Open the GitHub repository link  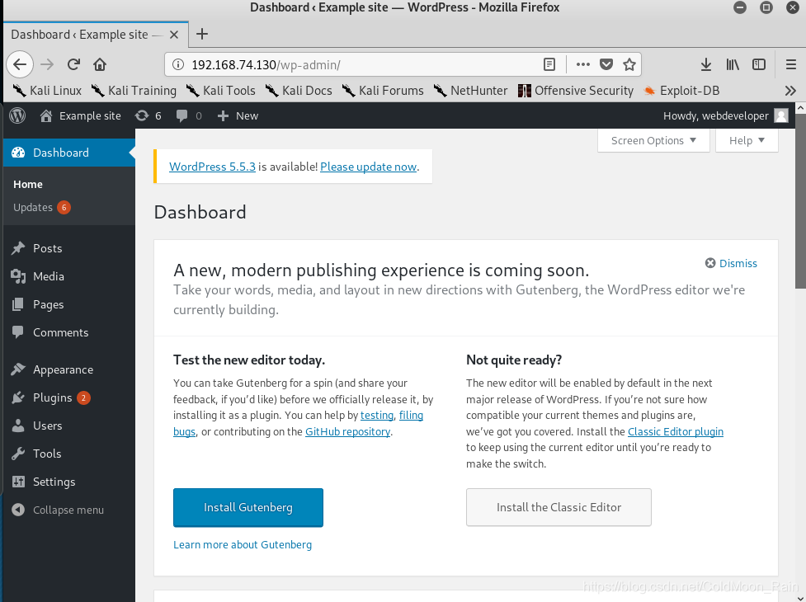(347, 431)
